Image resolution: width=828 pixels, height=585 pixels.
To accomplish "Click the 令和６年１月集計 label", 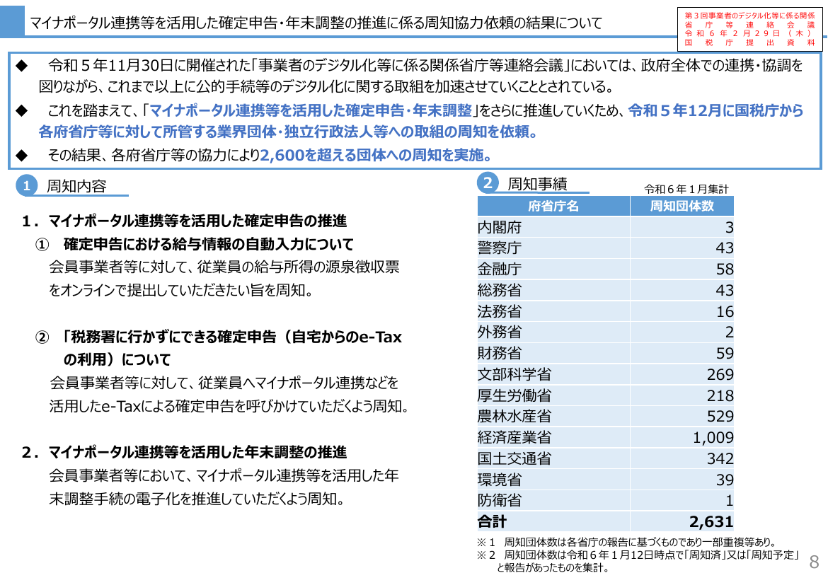I will click(686, 189).
